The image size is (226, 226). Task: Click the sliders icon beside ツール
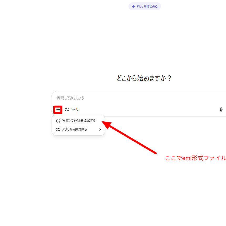point(67,110)
